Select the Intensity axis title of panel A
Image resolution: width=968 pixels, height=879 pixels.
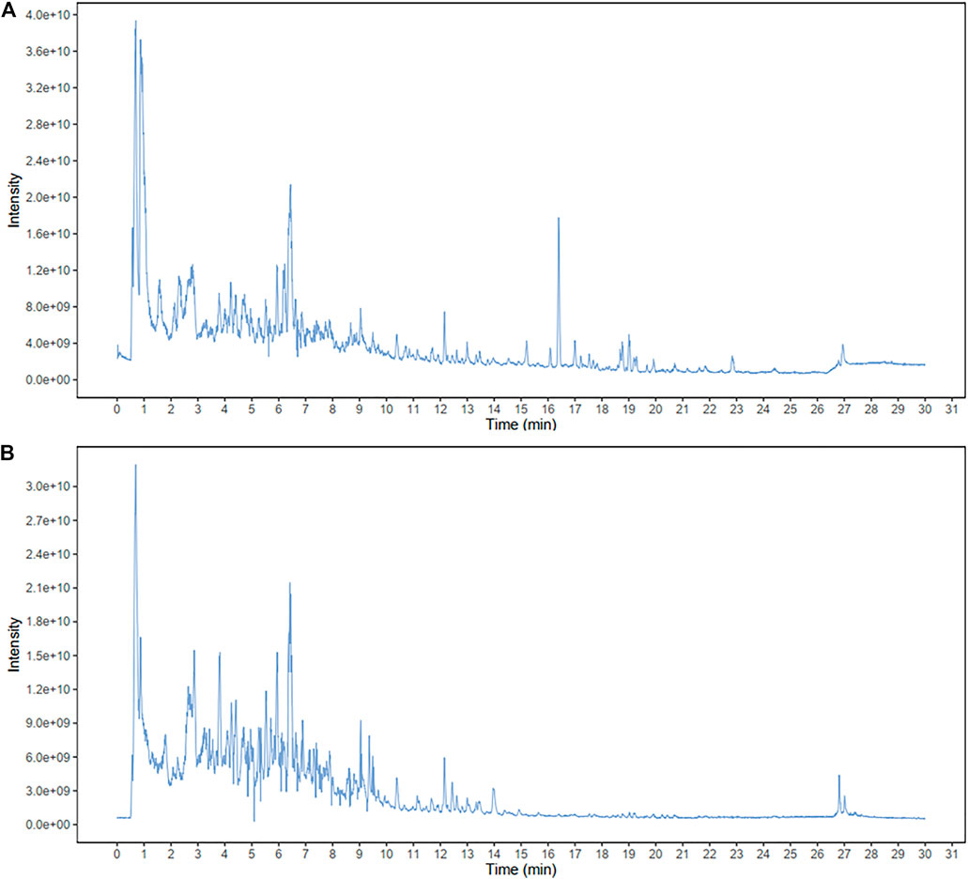14,200
